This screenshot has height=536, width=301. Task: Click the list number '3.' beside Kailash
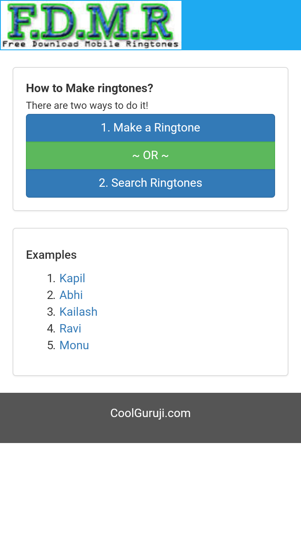[51, 312]
